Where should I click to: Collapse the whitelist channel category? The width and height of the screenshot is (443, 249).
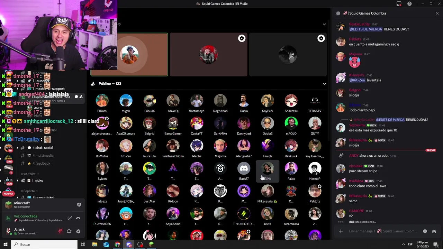click(x=29, y=174)
